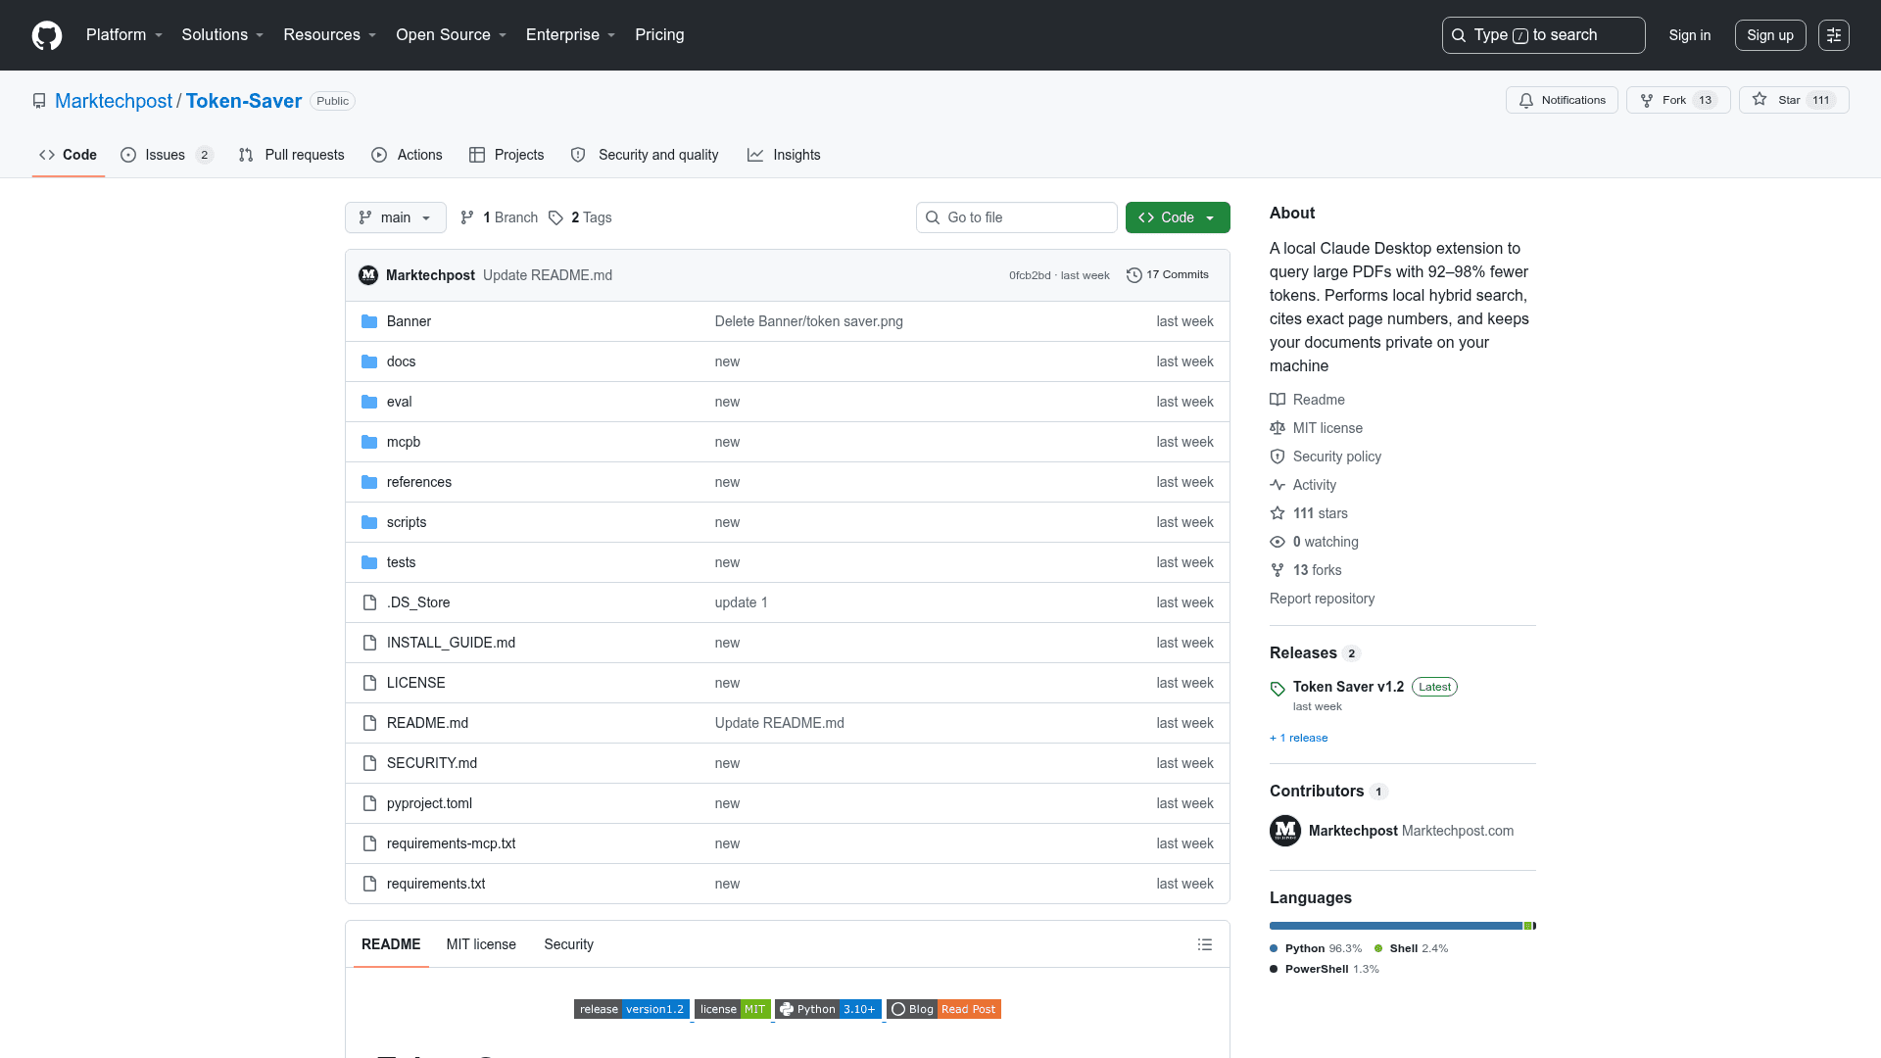Click the docs folder icon
This screenshot has width=1881, height=1058.
(x=369, y=361)
